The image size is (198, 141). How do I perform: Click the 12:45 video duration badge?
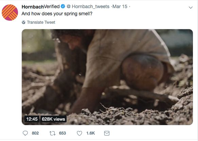tap(32, 119)
